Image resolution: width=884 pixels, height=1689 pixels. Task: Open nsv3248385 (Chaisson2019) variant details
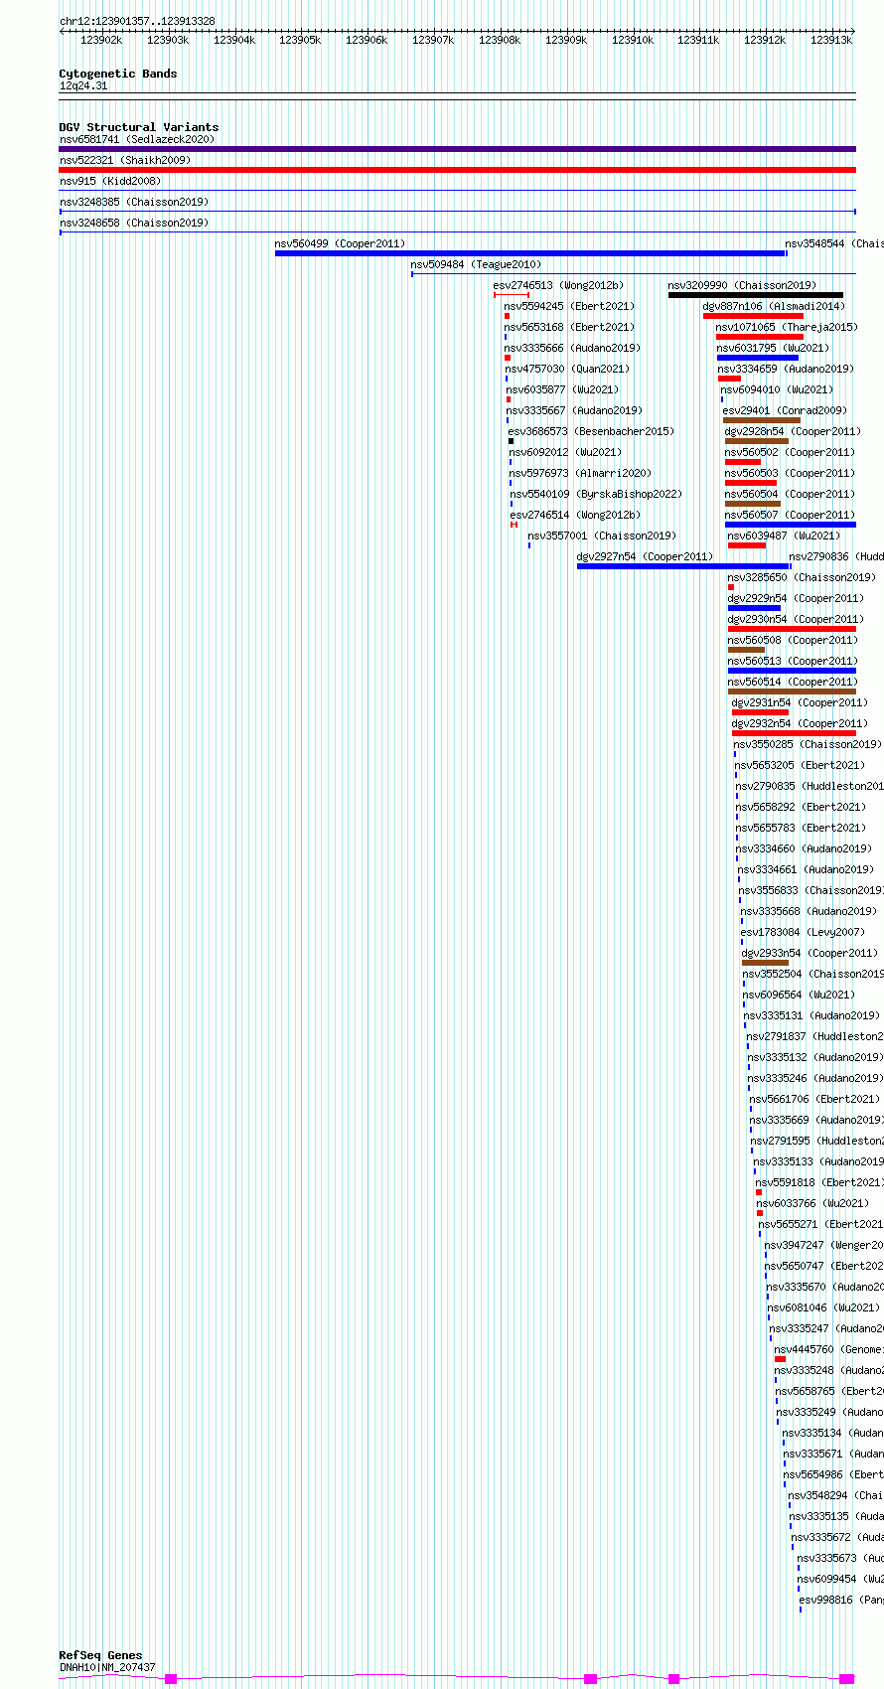(134, 202)
